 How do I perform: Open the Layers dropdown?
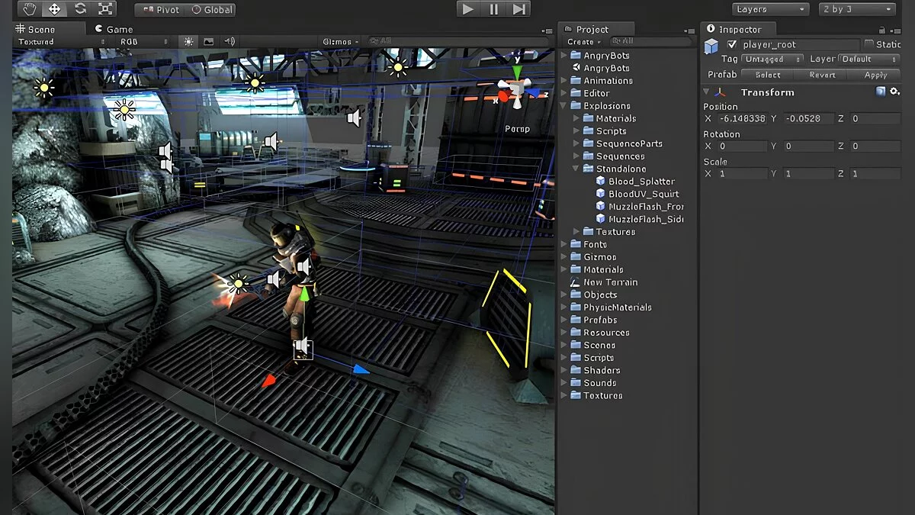[770, 9]
